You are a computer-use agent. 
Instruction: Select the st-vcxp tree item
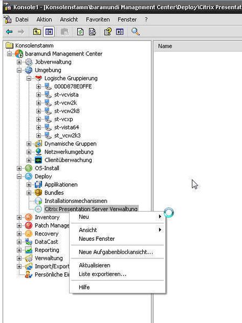pos(64,120)
